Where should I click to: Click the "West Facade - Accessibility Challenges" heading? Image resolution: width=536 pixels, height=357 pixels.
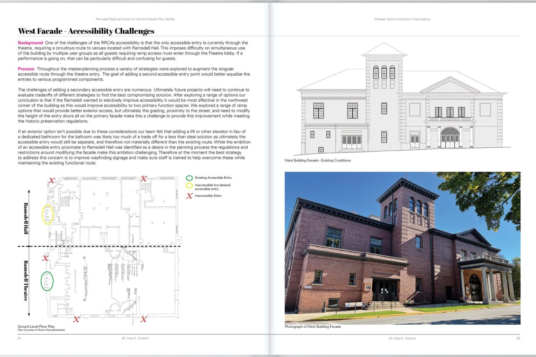(x=86, y=31)
